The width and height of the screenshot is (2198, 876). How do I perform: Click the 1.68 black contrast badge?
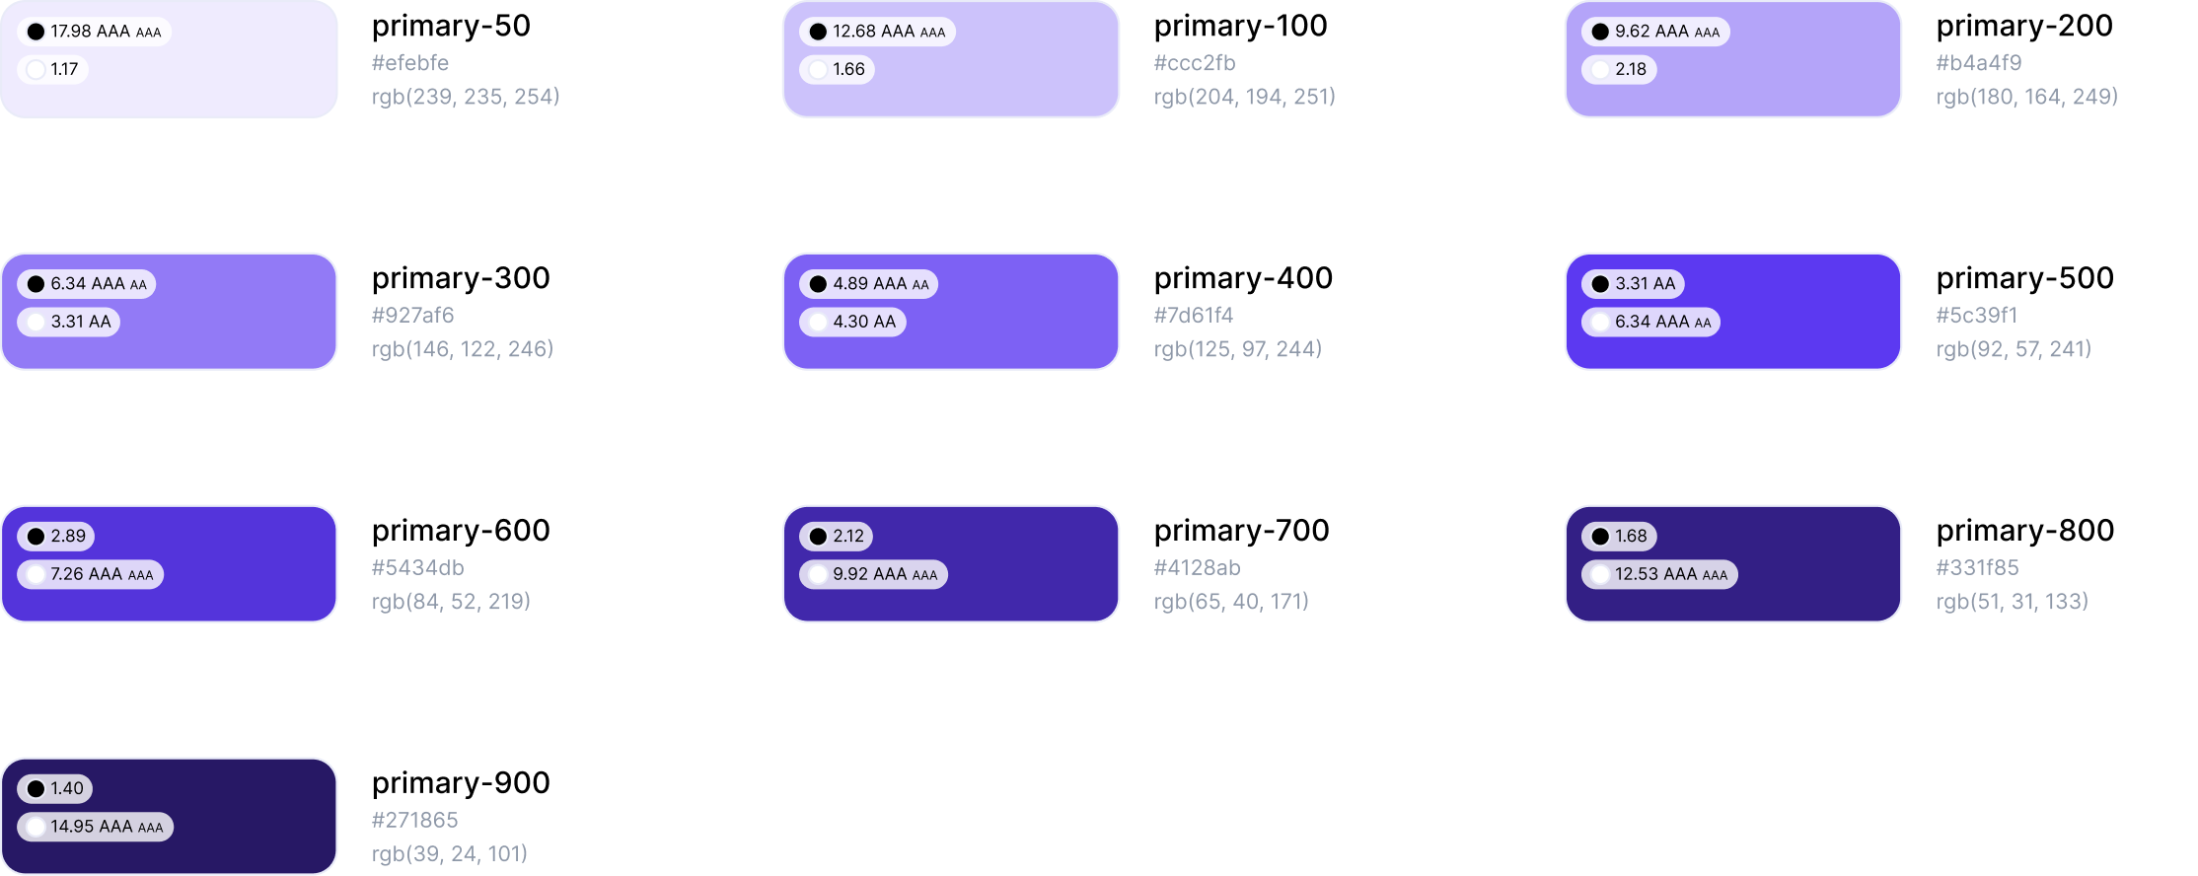point(1619,537)
